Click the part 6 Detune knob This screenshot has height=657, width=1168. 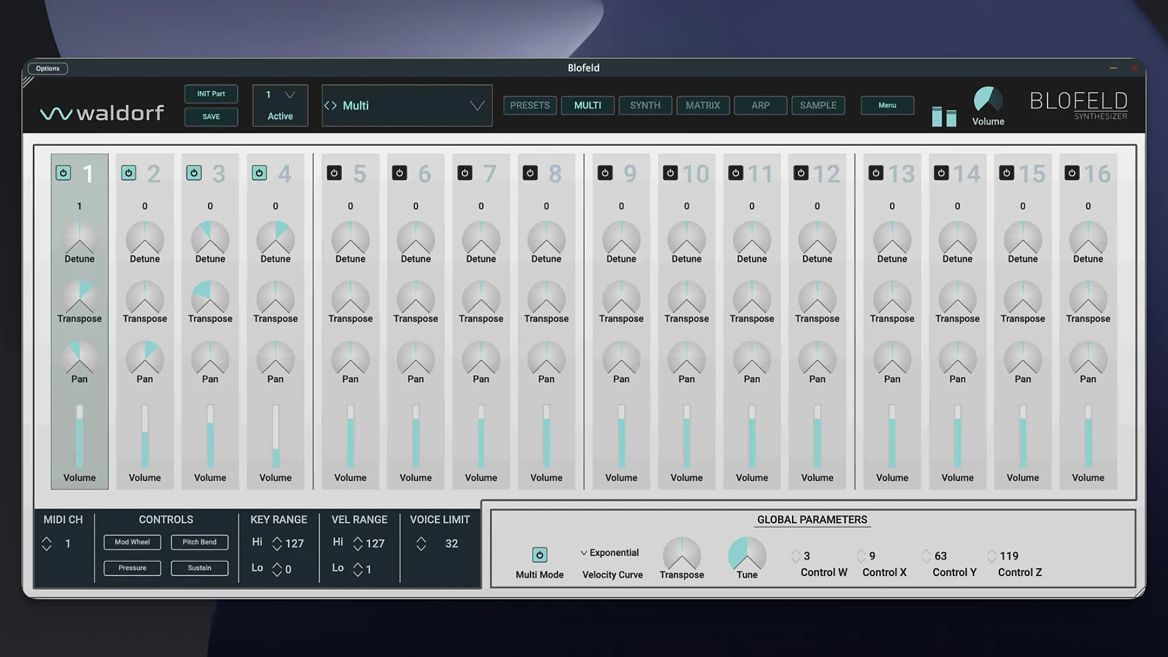(x=416, y=238)
